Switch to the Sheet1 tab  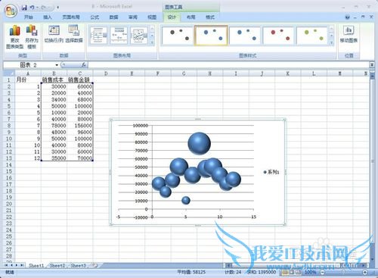tap(36, 265)
